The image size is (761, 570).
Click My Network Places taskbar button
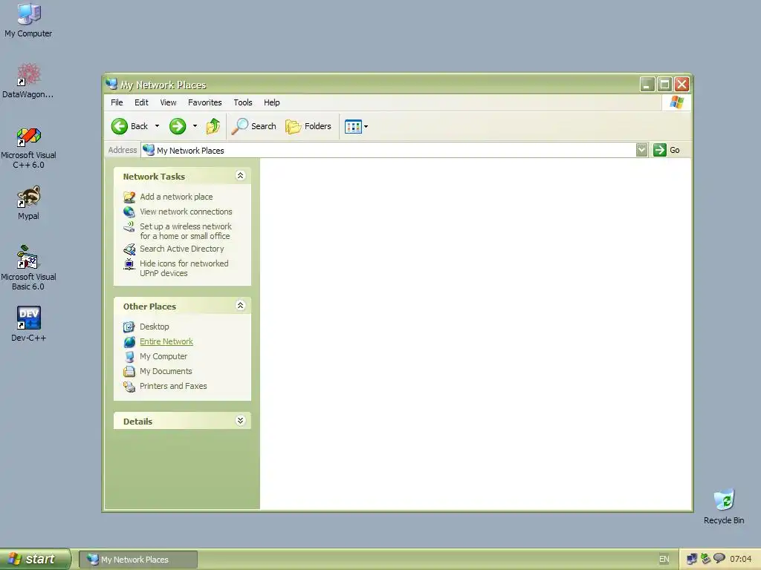138,560
